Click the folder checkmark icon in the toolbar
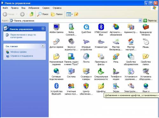The height and width of the screenshot is (118, 159). [x=76, y=14]
